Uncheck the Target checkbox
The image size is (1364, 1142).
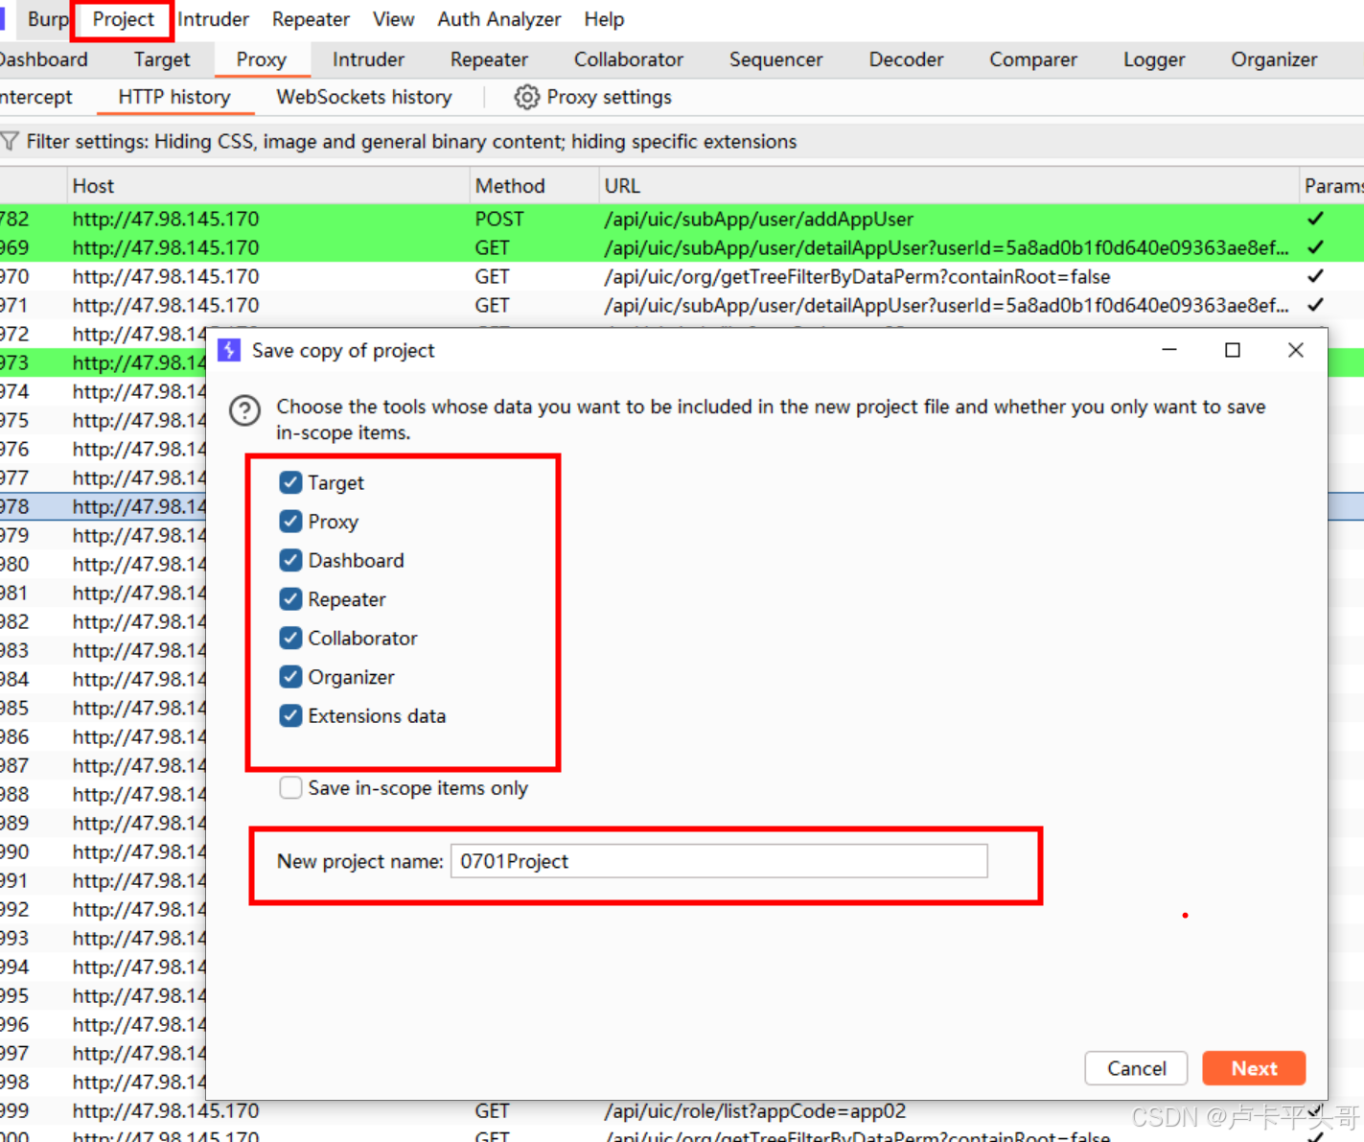pos(290,482)
